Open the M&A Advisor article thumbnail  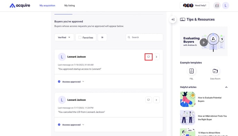click(187, 117)
